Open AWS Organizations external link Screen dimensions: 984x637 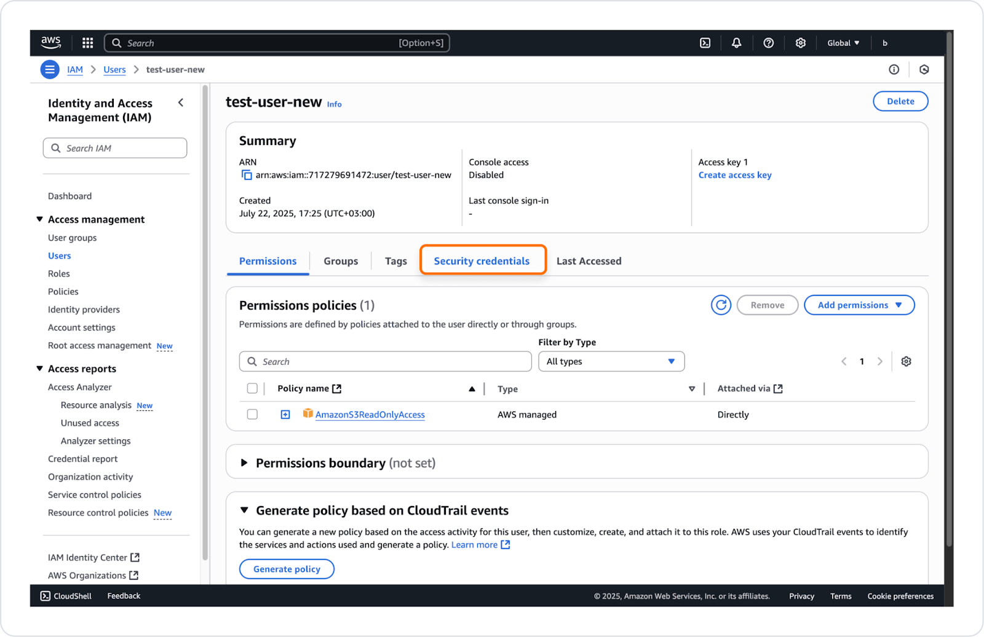pyautogui.click(x=93, y=575)
